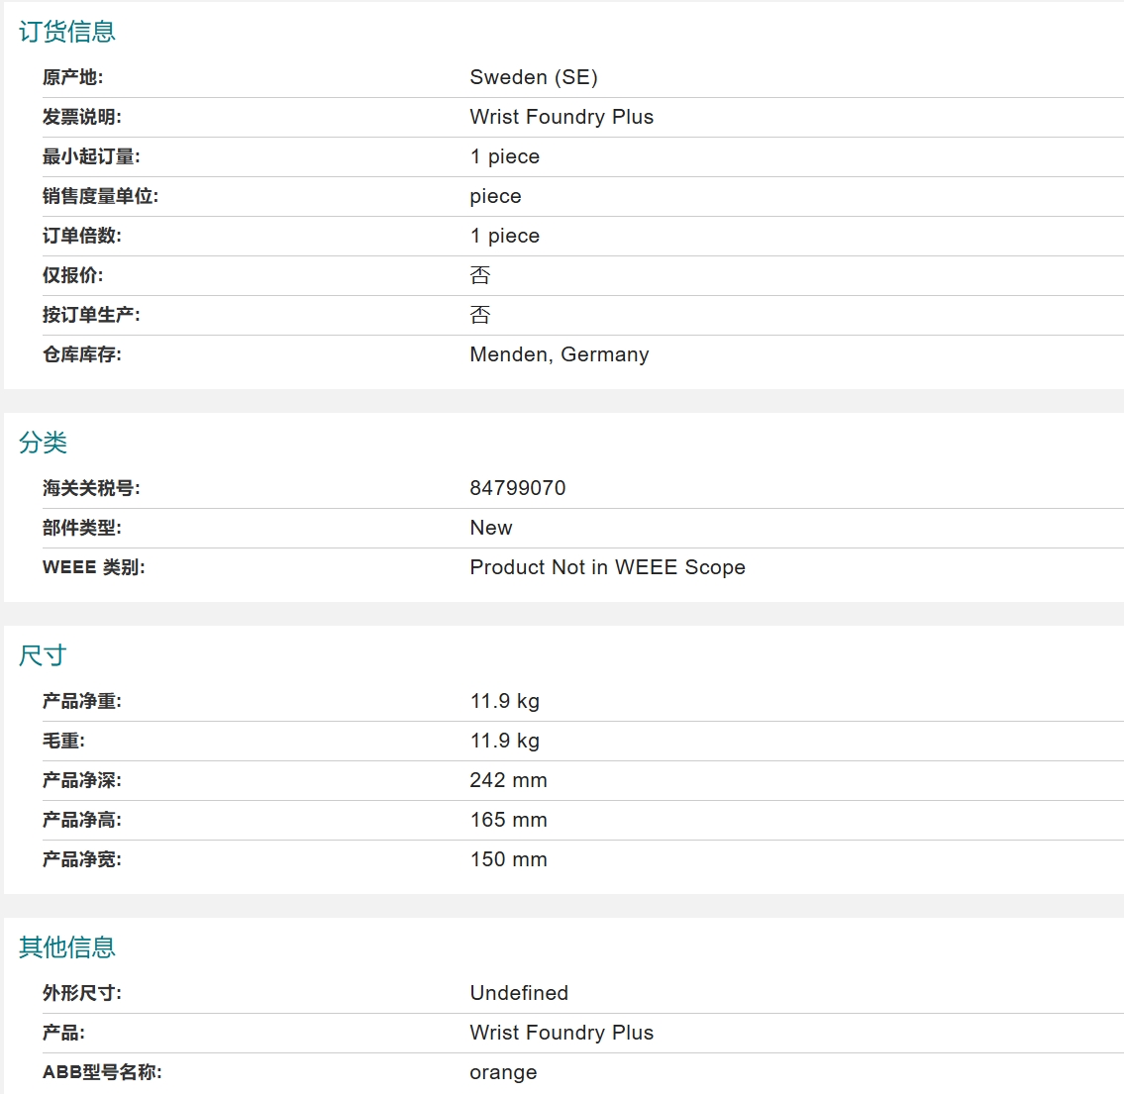Click the 其他信息 section heading

(66, 947)
